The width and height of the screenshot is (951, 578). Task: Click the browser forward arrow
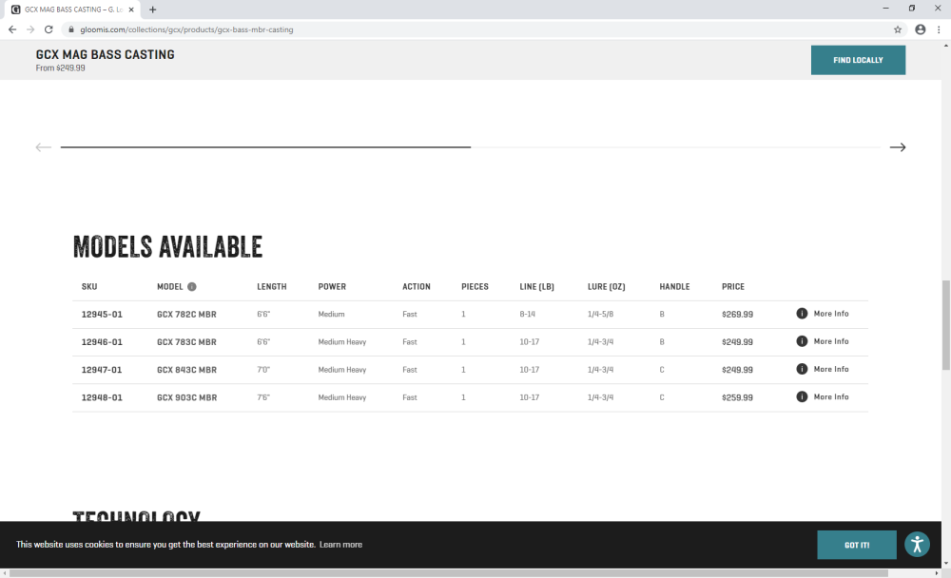click(x=30, y=29)
